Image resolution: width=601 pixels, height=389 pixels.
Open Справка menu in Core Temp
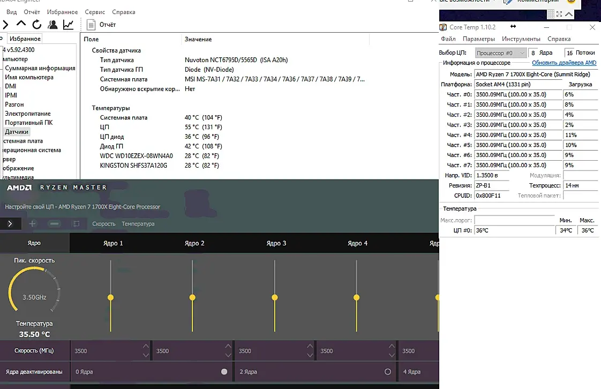(x=559, y=39)
